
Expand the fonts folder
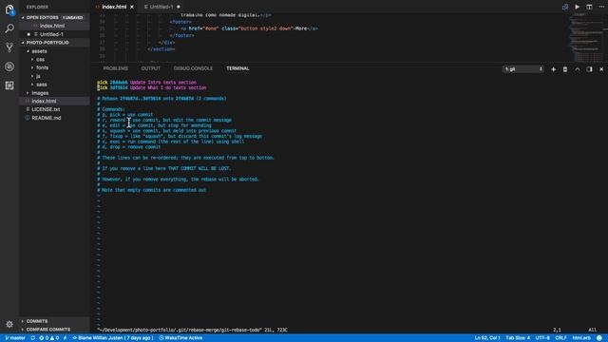pos(42,67)
